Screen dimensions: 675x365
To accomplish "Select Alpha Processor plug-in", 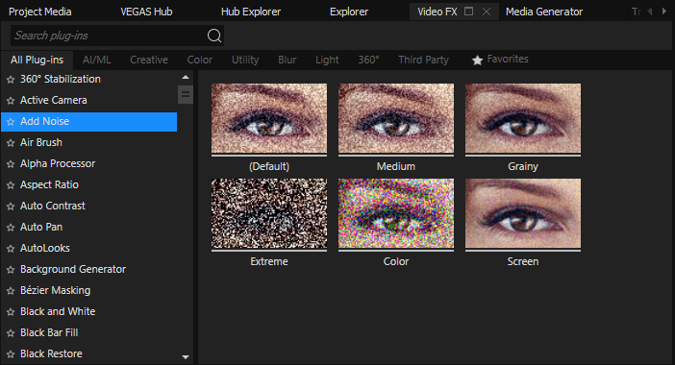I will point(58,163).
